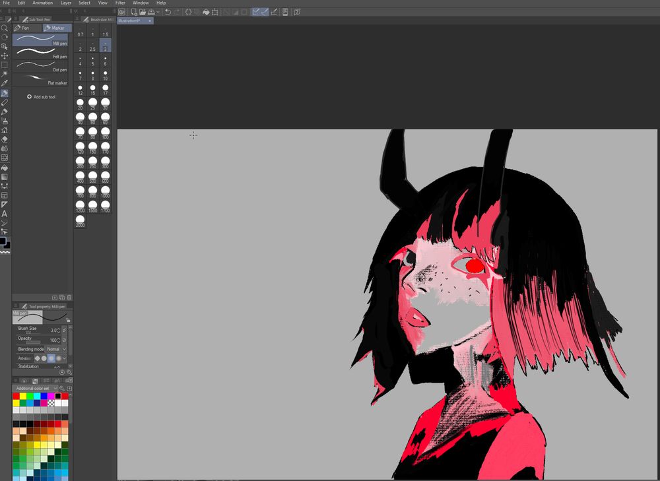Viewport: 660px width, 481px height.
Task: Toggle Snap to special ruler in command bar
Action: [x=265, y=12]
